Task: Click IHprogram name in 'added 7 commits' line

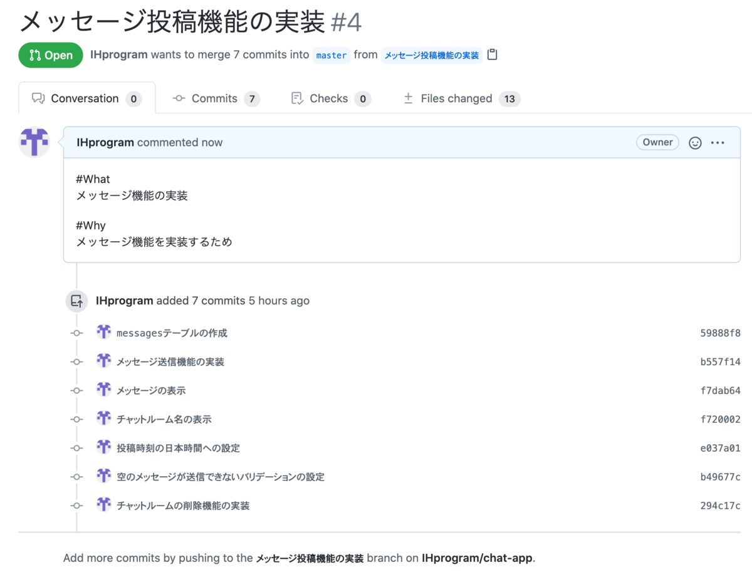Action: click(x=125, y=301)
